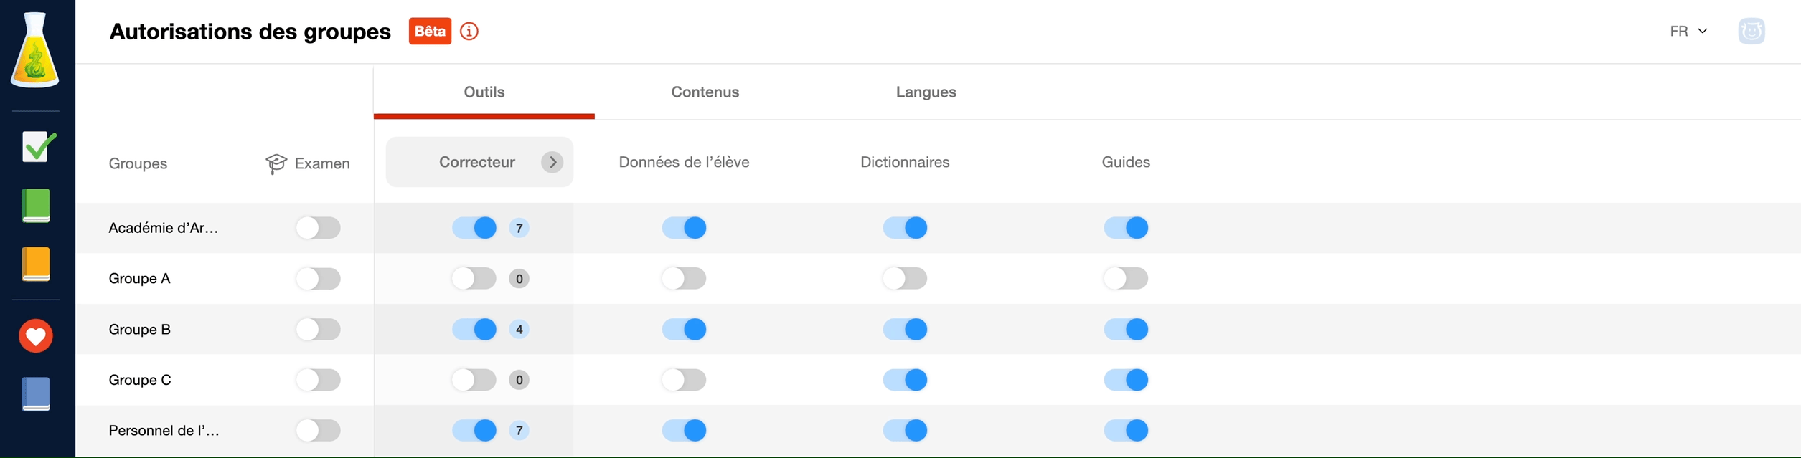Switch to the Langues tab

tap(926, 92)
